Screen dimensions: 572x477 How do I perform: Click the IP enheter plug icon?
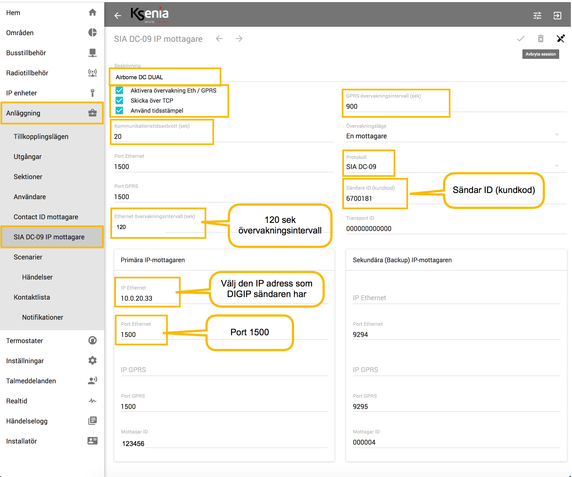(x=93, y=93)
